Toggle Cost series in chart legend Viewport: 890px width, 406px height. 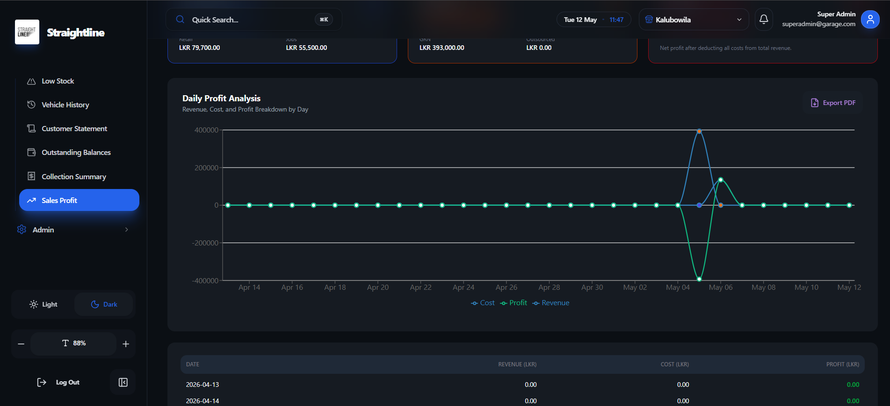pyautogui.click(x=483, y=303)
